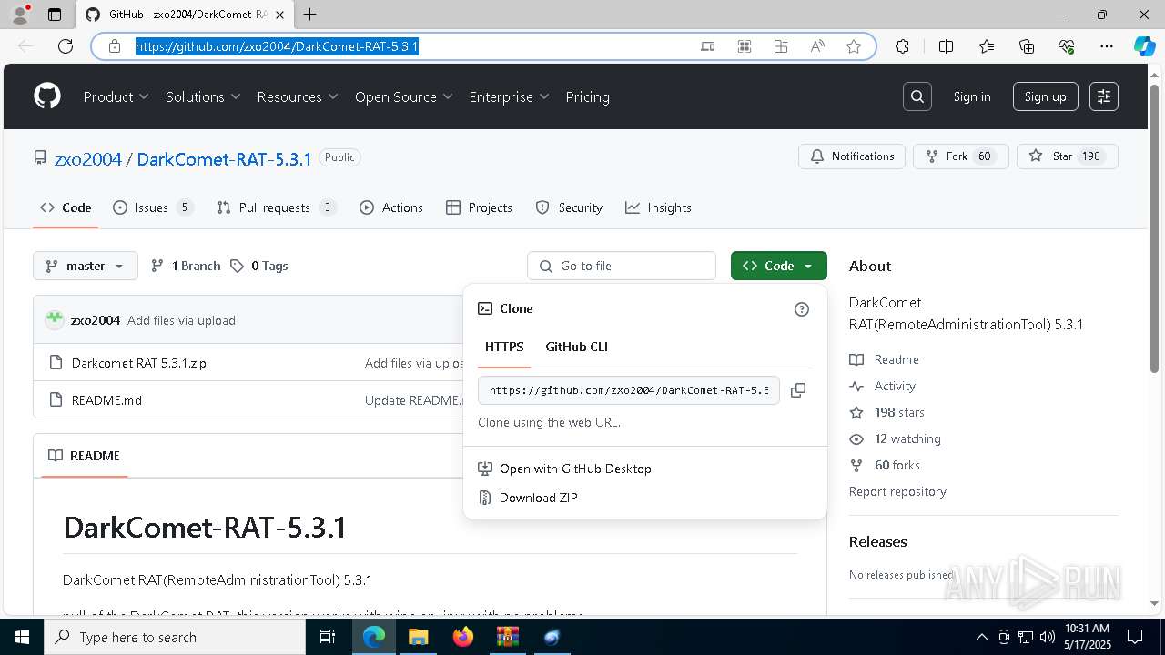Select the HTTPS clone tab
The image size is (1165, 655).
(x=504, y=347)
